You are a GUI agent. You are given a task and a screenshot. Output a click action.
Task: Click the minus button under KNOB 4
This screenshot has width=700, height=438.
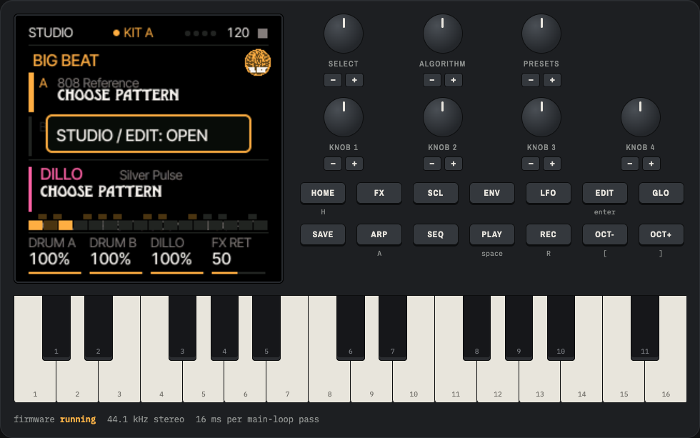point(630,164)
